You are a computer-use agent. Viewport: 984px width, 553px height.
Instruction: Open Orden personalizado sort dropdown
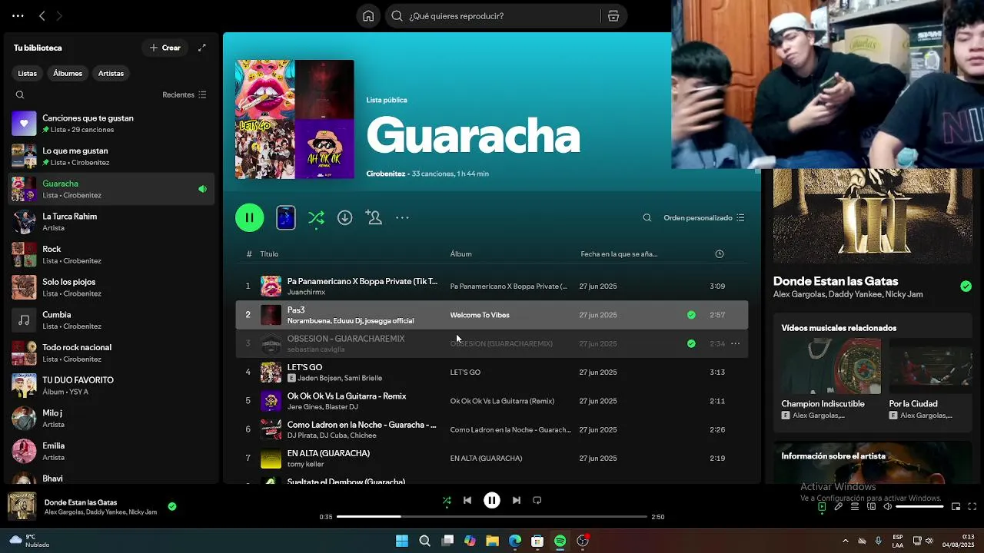click(704, 218)
